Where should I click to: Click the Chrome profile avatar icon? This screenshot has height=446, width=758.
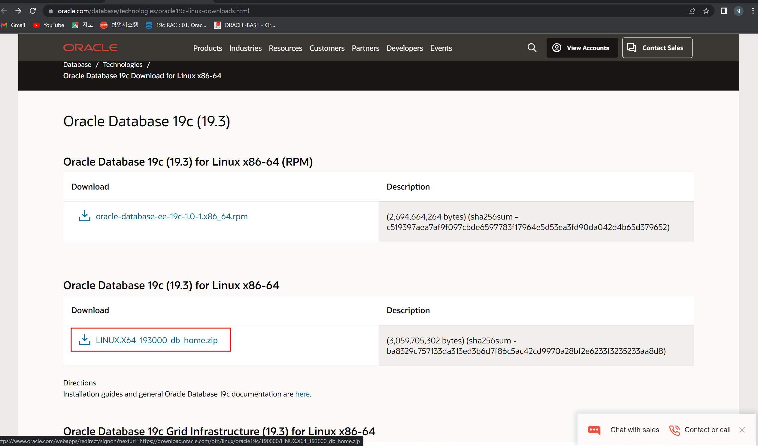point(738,11)
